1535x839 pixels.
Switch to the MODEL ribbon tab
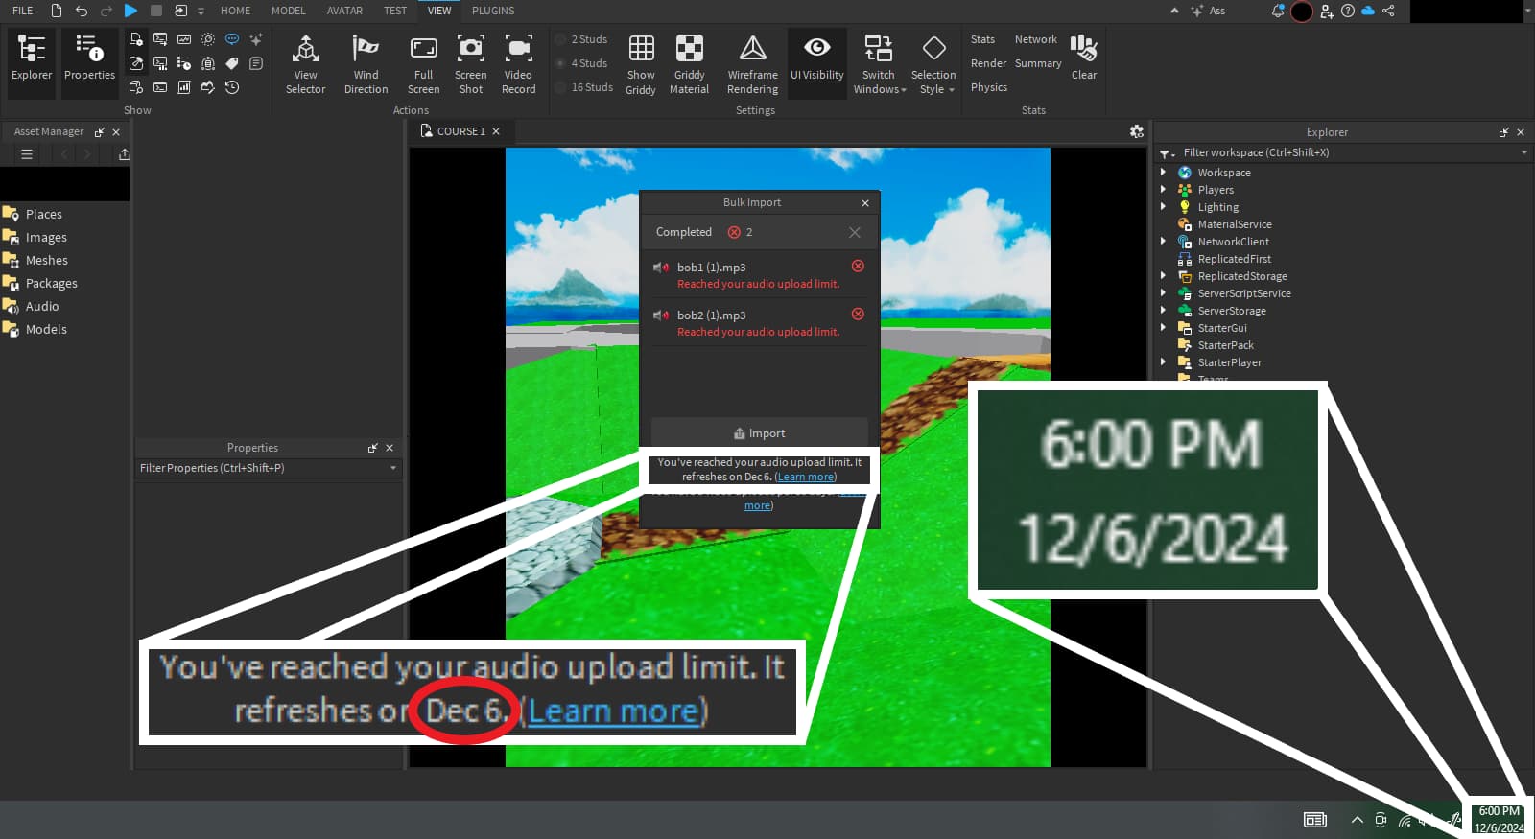(288, 11)
